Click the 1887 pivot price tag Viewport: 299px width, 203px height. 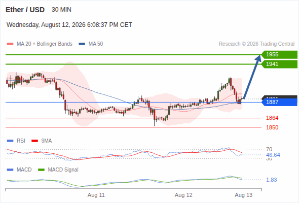tap(279, 102)
